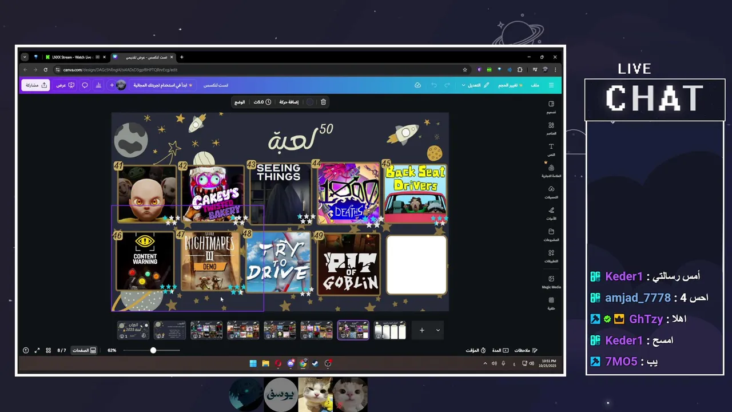Select page 6 thumbnail in the filmstrip
The width and height of the screenshot is (732, 412).
[316, 330]
